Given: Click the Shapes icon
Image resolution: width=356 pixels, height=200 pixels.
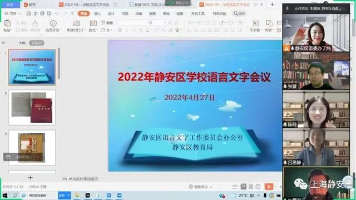Looking at the screenshot, I should pyautogui.click(x=269, y=23).
